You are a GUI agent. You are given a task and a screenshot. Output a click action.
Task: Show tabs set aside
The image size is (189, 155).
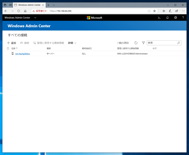click(5, 5)
